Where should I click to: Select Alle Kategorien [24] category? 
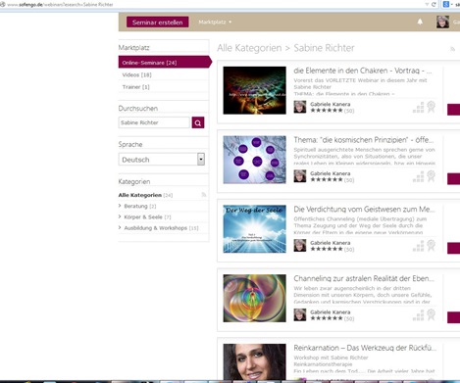(x=145, y=195)
